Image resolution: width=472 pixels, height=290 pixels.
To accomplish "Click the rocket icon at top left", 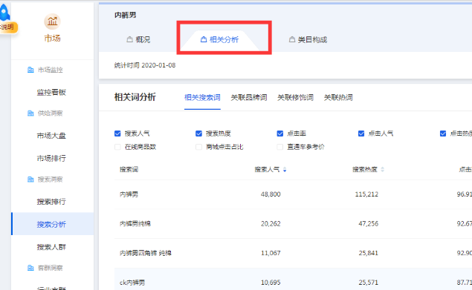I will click(4, 12).
